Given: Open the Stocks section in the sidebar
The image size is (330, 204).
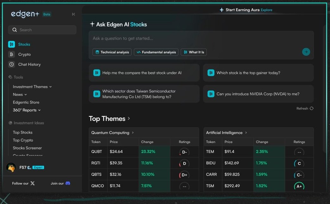Looking at the screenshot, I should 24,44.
